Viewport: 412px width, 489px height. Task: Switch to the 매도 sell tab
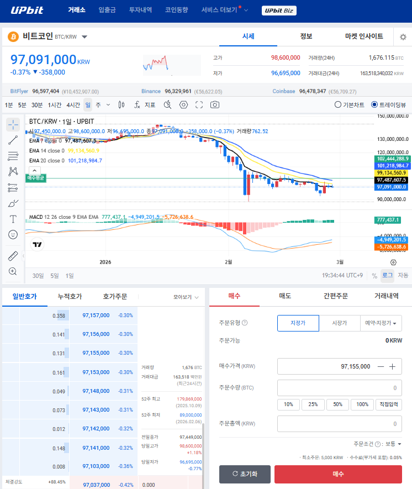point(285,296)
